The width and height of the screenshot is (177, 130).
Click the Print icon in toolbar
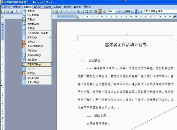20,12
